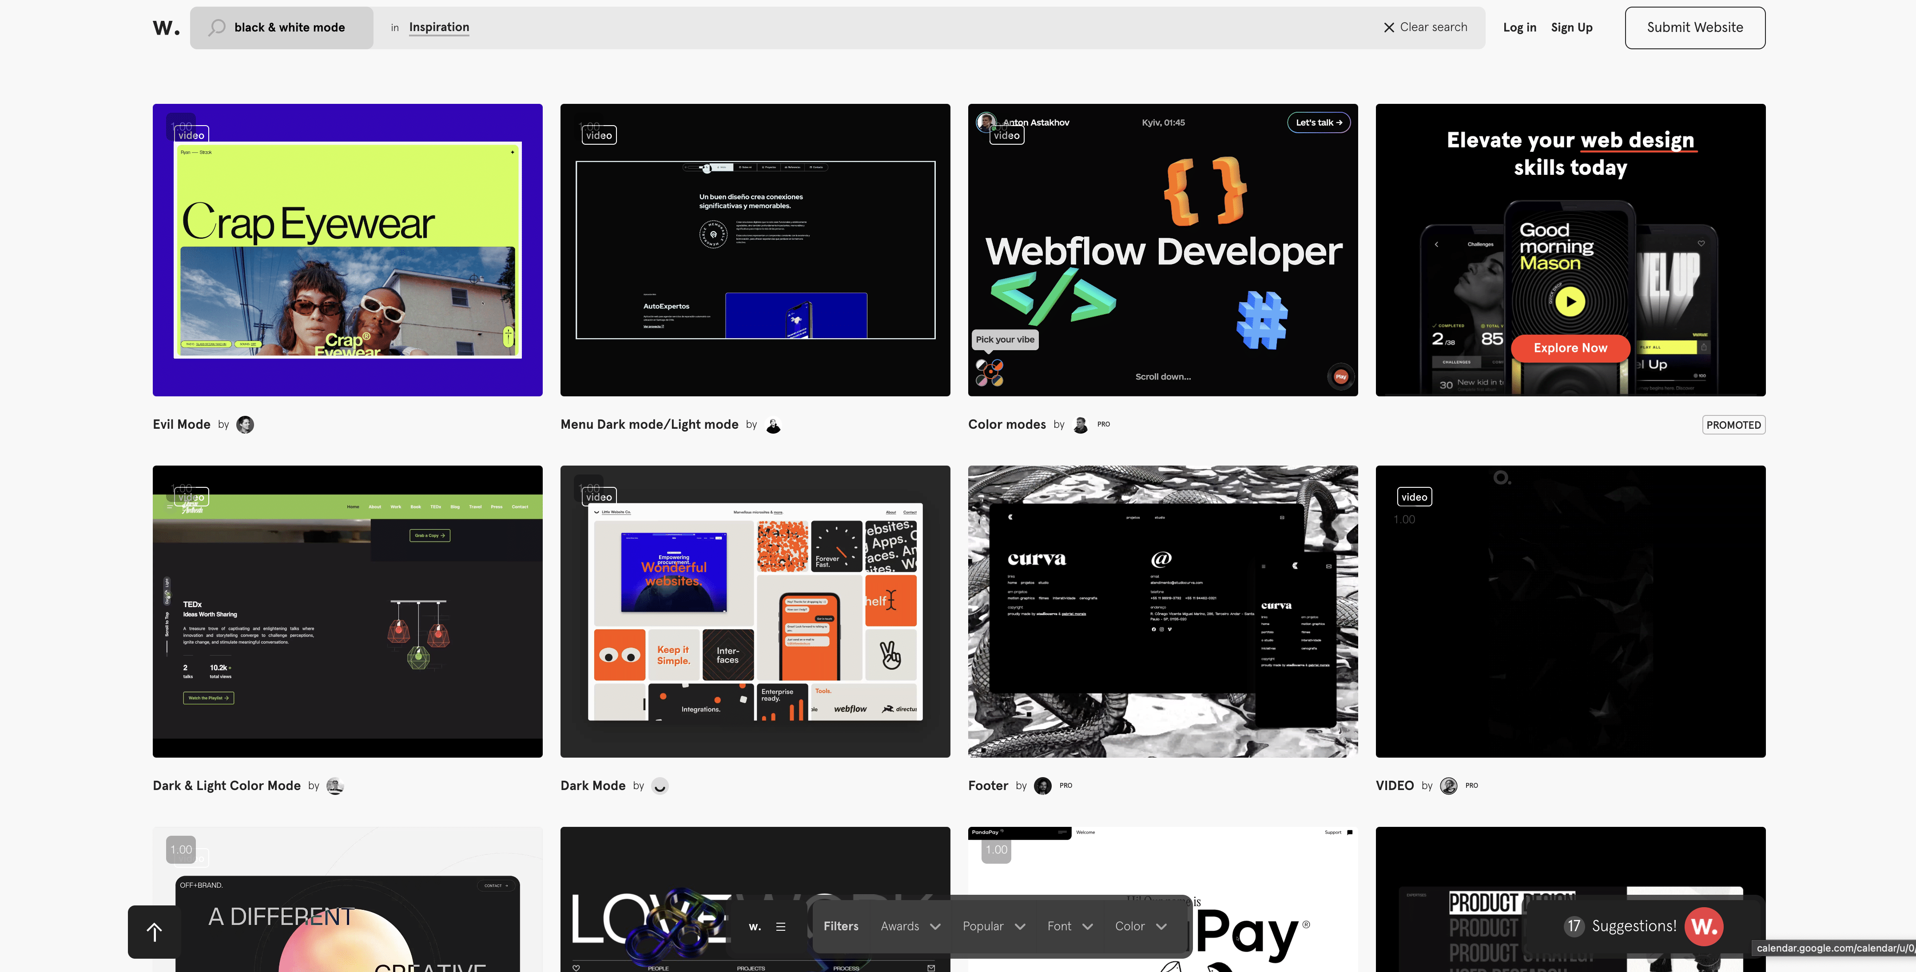Click the video badge on the Evil Mode card
The height and width of the screenshot is (972, 1916).
tap(191, 135)
